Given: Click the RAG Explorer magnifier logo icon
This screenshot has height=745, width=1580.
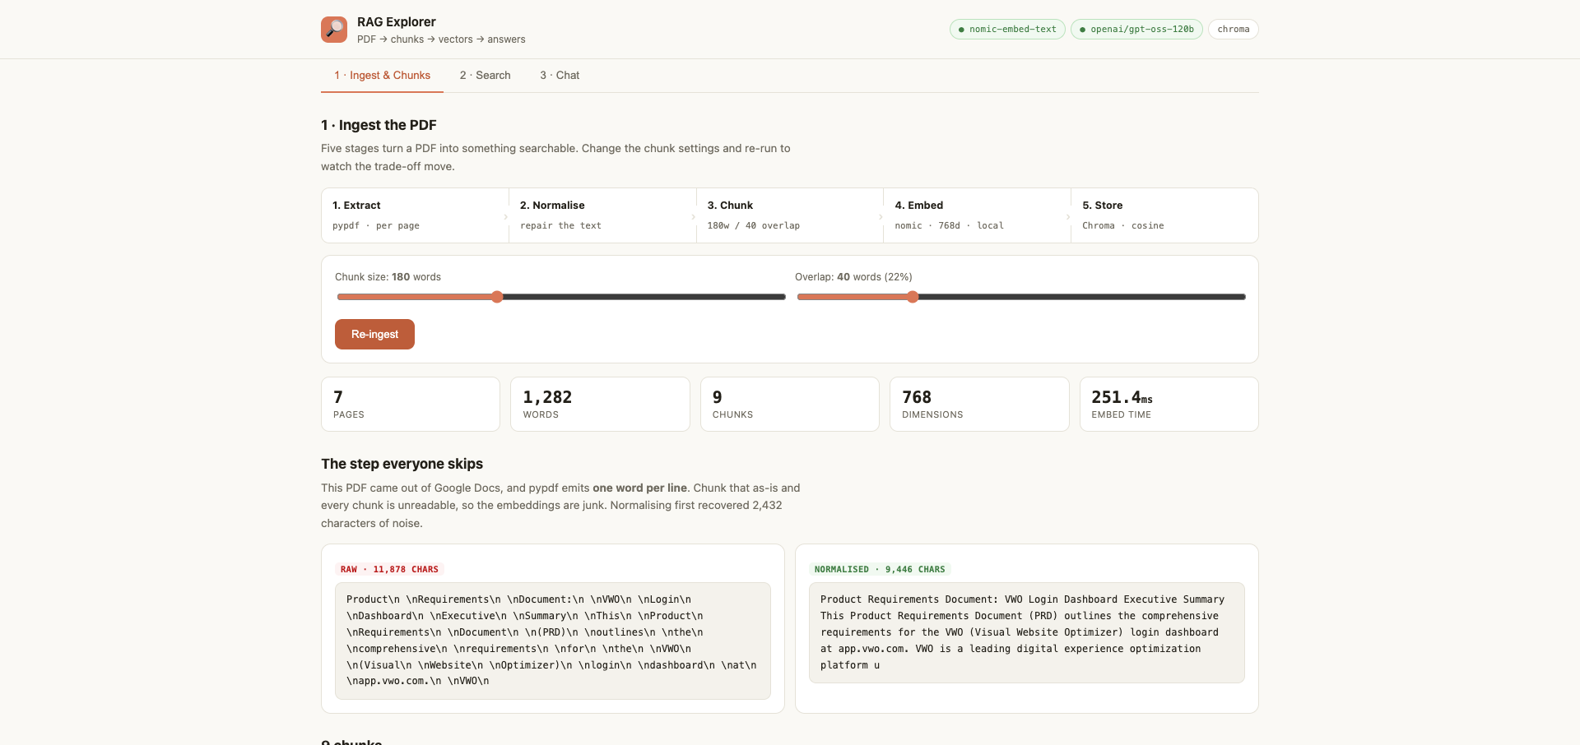Looking at the screenshot, I should click(334, 30).
